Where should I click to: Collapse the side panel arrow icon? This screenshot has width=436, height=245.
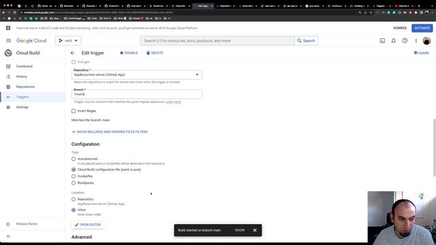tap(8, 236)
